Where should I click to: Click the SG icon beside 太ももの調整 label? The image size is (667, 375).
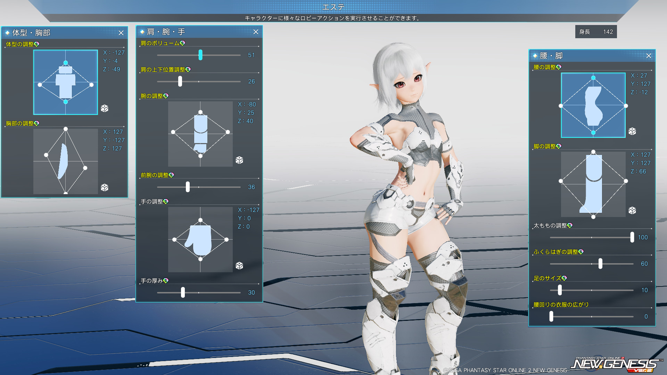pyautogui.click(x=570, y=225)
